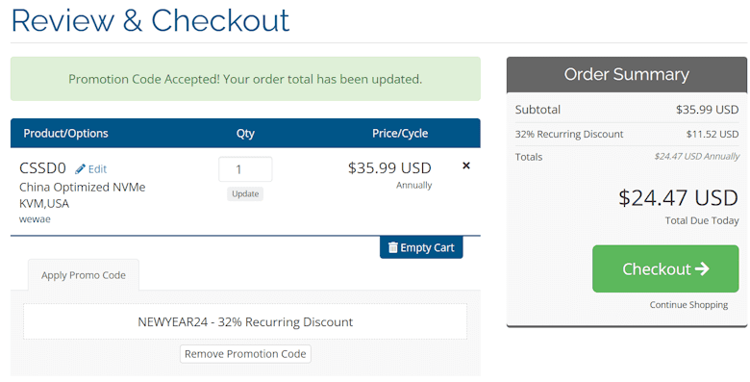Open the Apply Promo Code tab
This screenshot has height=382, width=750.
pos(84,275)
